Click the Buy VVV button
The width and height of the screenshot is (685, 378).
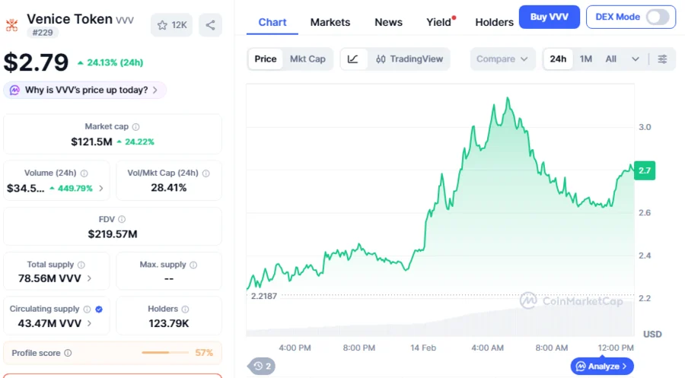(549, 17)
